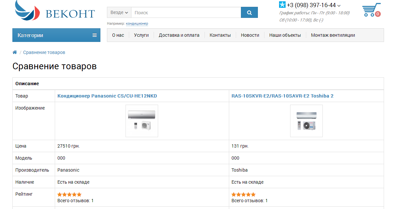
Task: Click the phone number +3 (098) 397-16-44
Action: pyautogui.click(x=311, y=5)
